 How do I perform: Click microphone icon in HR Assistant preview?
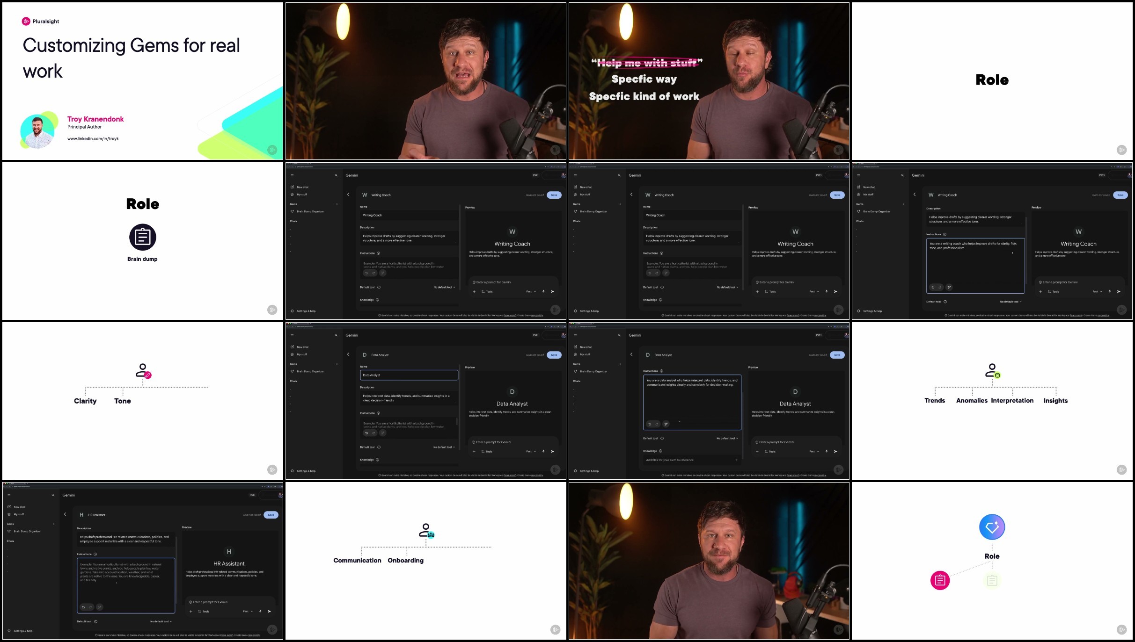(260, 611)
